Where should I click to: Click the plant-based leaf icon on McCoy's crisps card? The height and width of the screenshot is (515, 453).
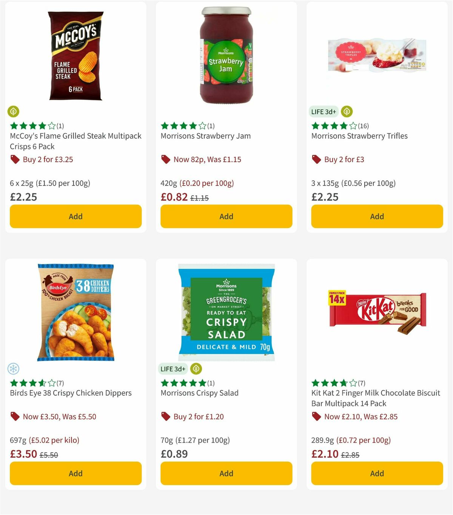(13, 111)
